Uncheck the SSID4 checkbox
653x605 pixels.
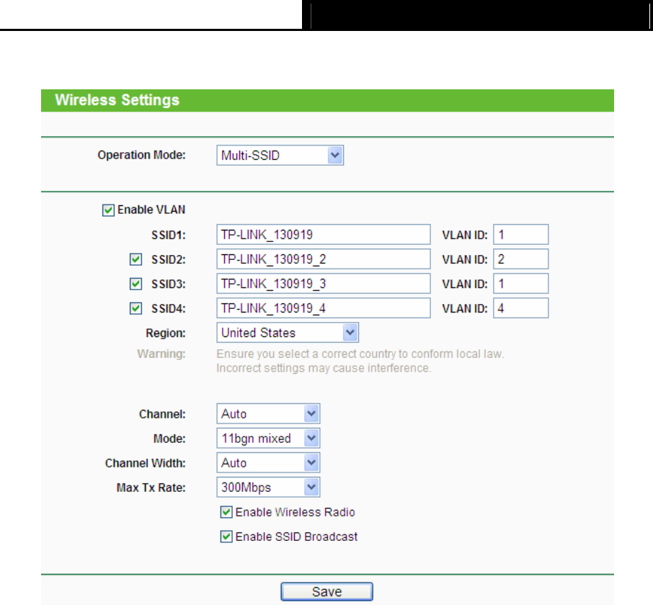(136, 308)
